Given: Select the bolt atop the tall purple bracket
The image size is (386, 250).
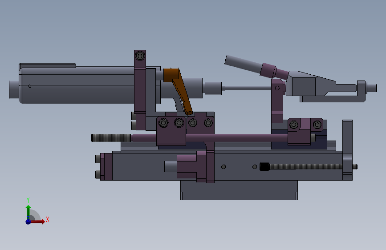Looking at the screenshot, I should tap(140, 56).
